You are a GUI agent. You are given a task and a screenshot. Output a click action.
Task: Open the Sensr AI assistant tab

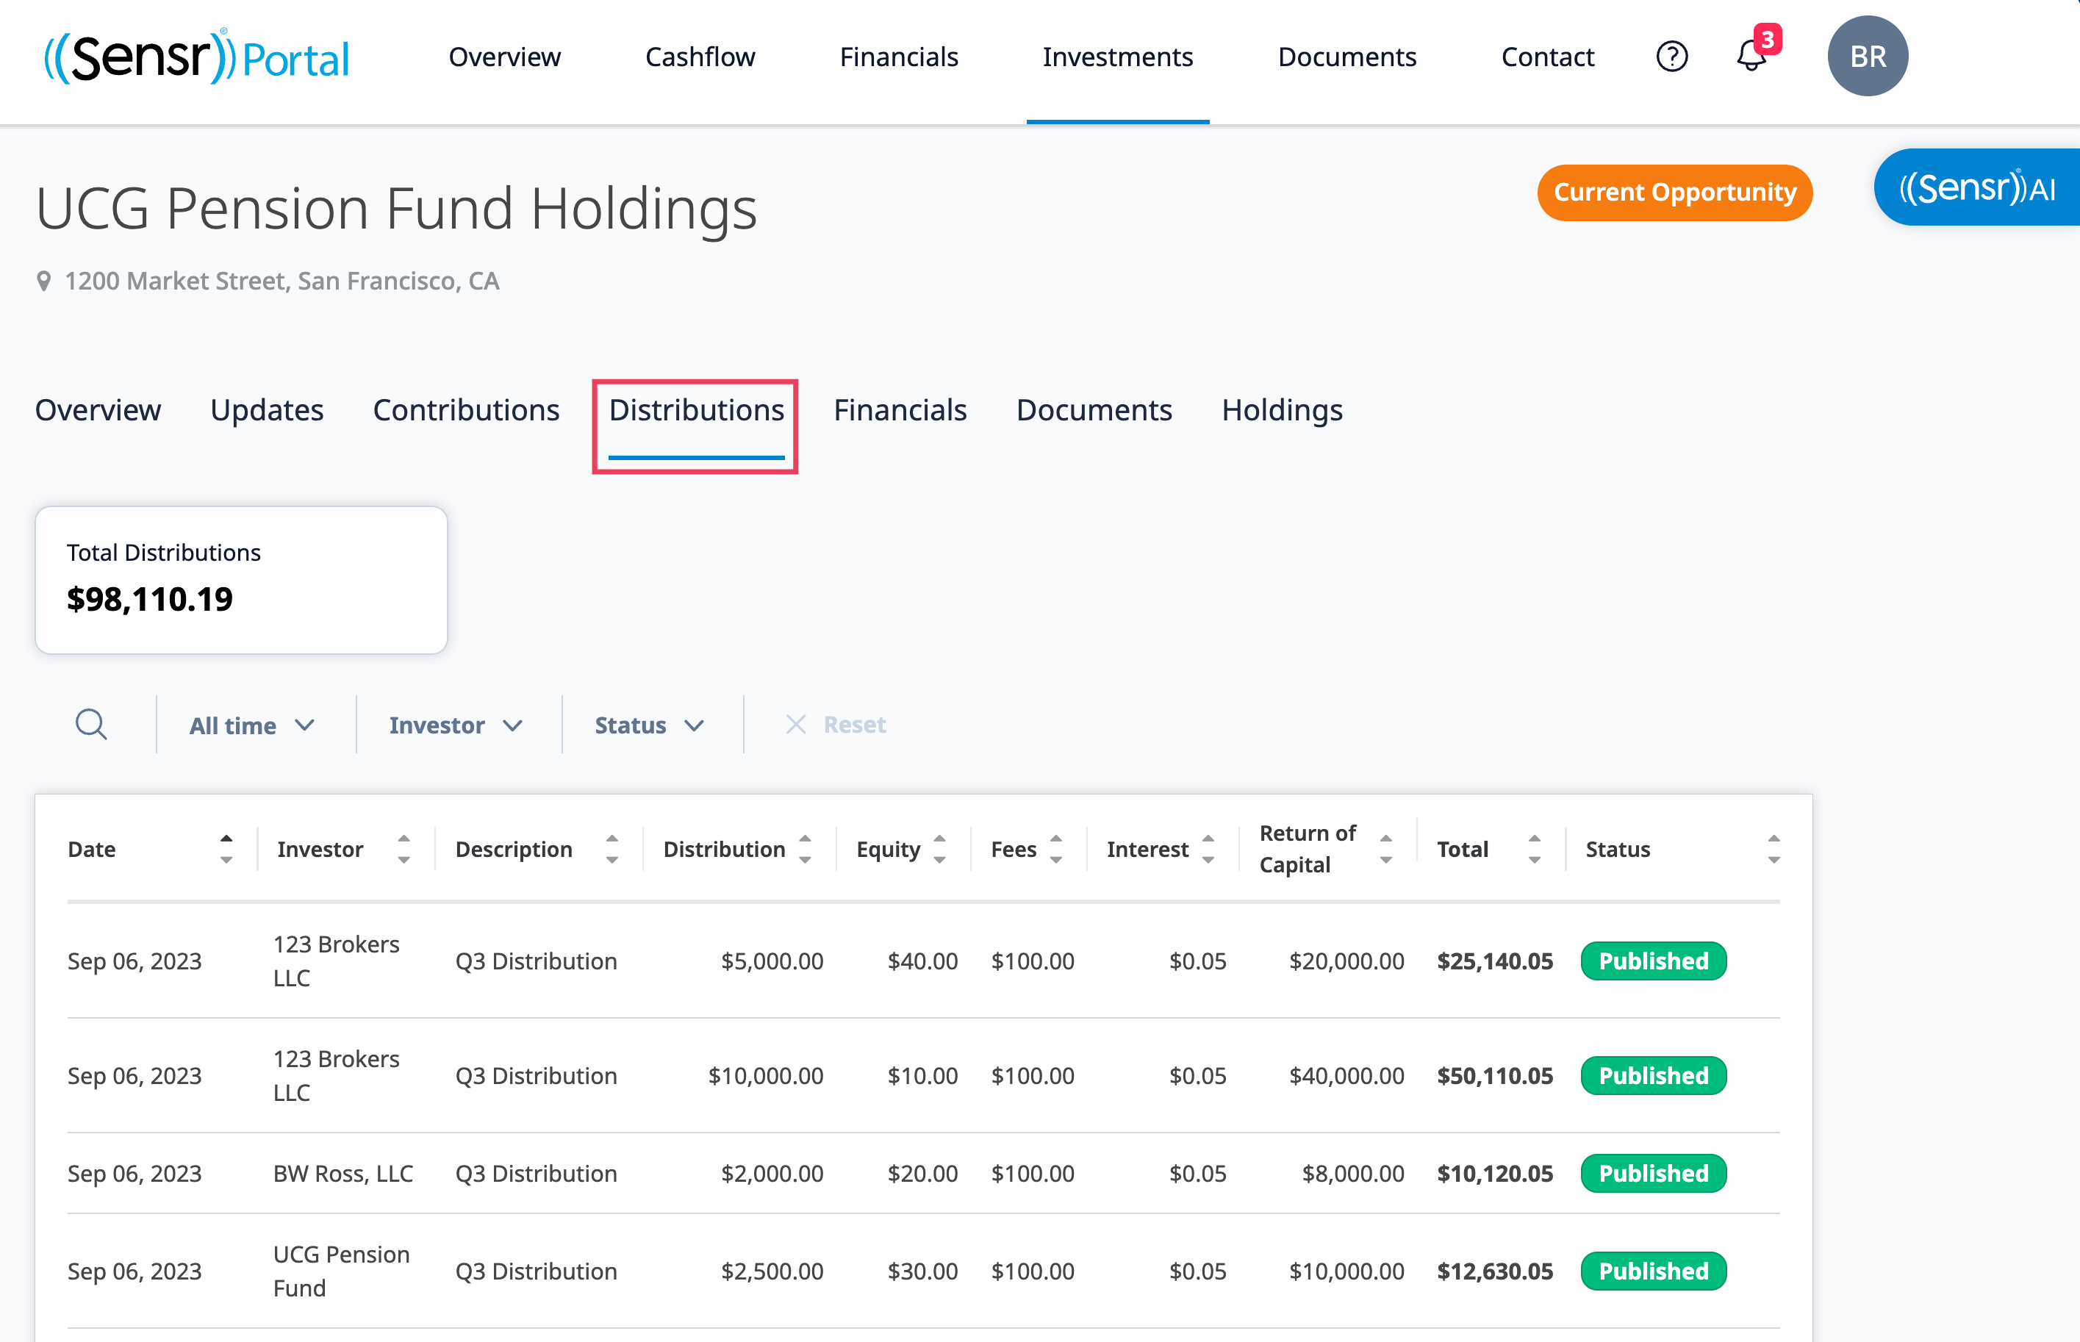coord(1976,187)
